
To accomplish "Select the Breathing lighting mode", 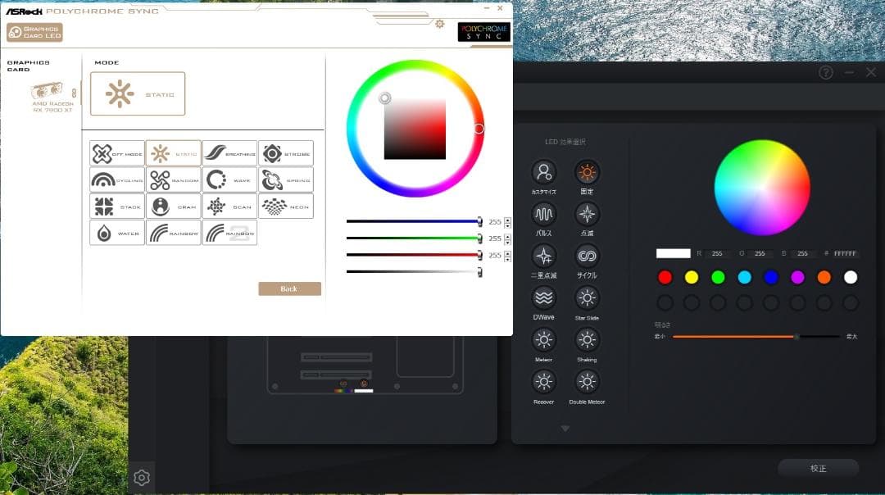I will 229,153.
